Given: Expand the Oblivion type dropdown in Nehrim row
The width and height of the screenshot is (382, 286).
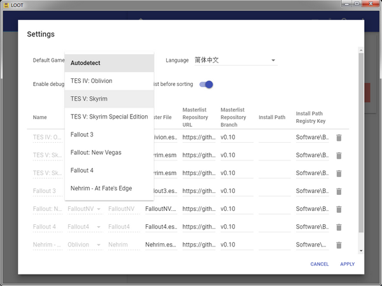Looking at the screenshot, I should [84, 245].
